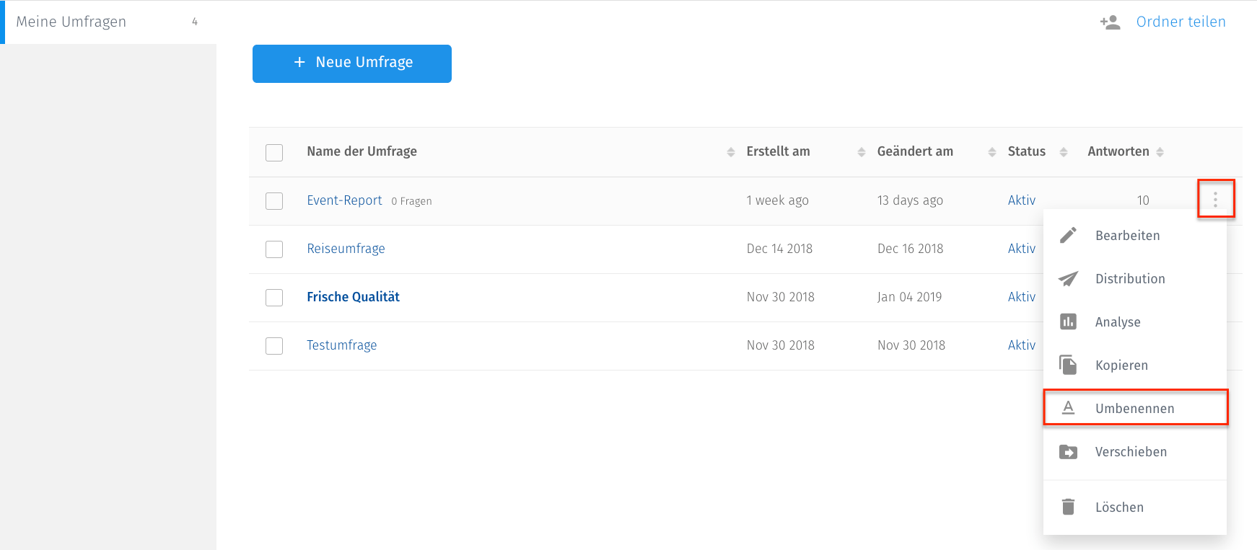Create a survey with Neue Umfrage button
Screen dimensions: 1257x550
coord(352,63)
